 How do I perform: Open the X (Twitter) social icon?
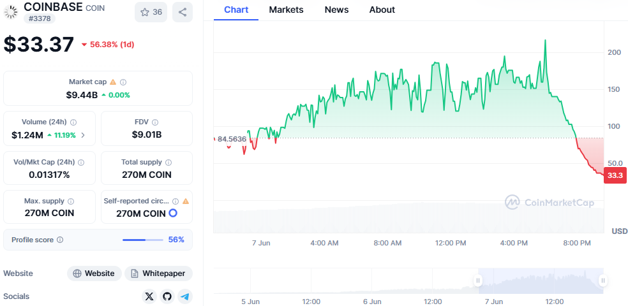pos(149,296)
